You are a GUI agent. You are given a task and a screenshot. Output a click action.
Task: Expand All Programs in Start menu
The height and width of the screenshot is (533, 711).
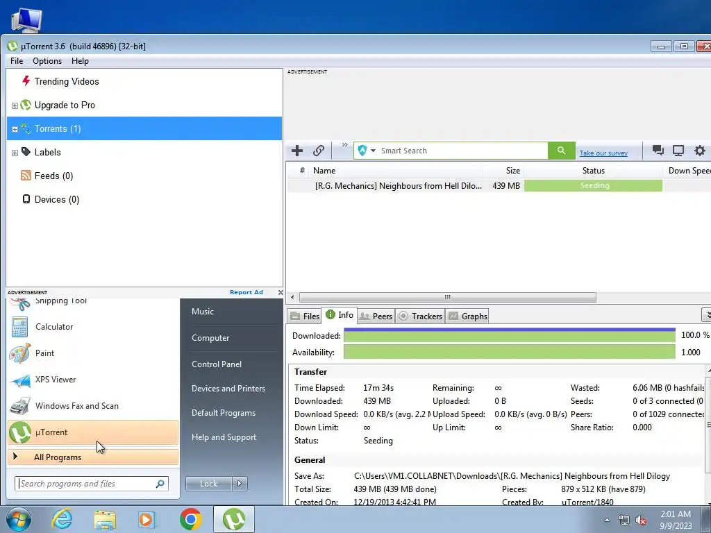94,457
